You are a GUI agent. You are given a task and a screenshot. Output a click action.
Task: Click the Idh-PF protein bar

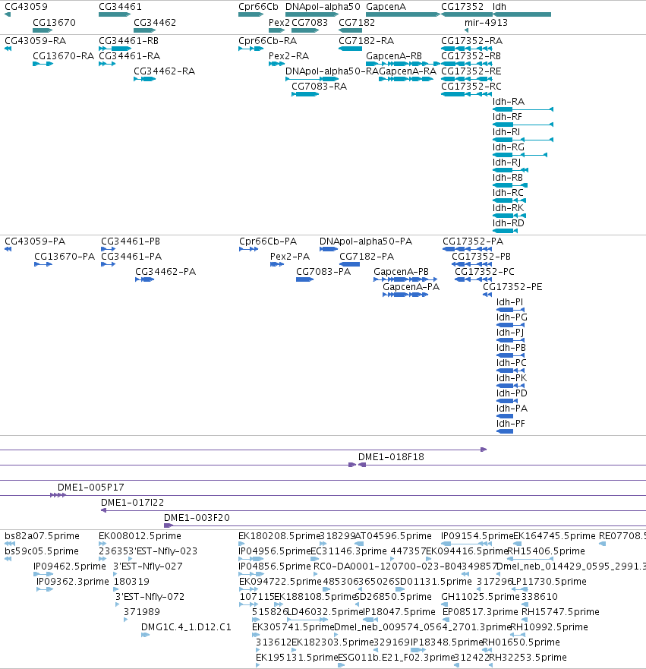point(505,431)
